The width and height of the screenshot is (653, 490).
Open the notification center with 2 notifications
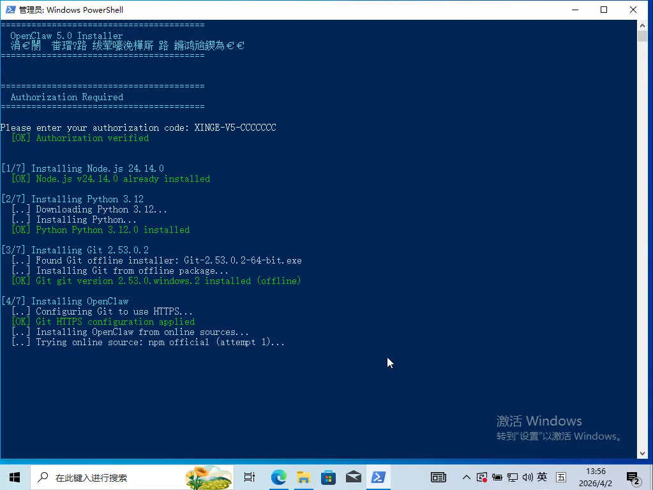point(633,478)
